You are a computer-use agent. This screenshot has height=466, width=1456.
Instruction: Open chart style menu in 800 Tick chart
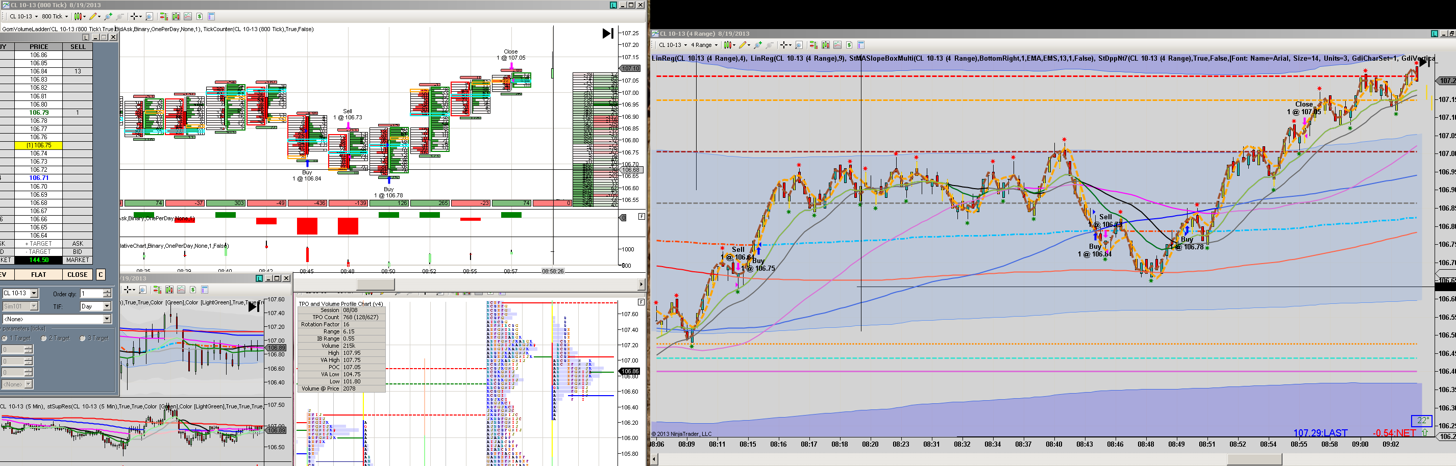(80, 16)
